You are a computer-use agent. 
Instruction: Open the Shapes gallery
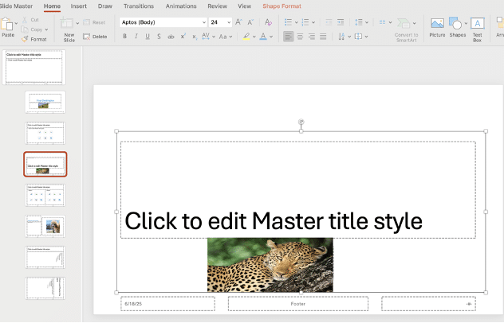tap(458, 25)
